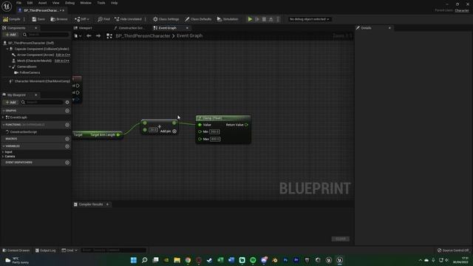Image resolution: width=473 pixels, height=266 pixels.
Task: Browse to asset in Content Browser
Action: (59, 19)
